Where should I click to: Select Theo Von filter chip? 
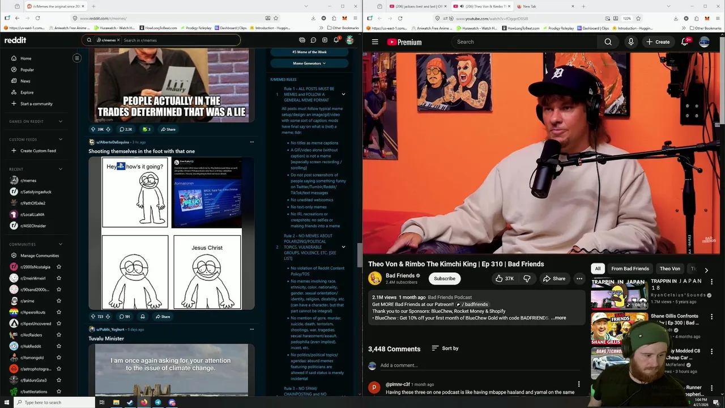tap(669, 269)
